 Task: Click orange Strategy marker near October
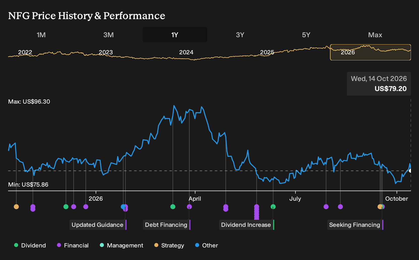[x=380, y=207]
